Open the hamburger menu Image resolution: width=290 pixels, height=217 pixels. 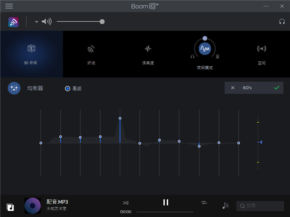point(9,6)
